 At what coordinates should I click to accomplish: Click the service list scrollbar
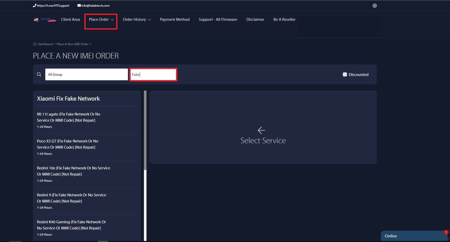click(x=145, y=130)
